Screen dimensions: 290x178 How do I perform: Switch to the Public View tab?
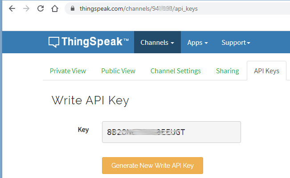point(118,71)
